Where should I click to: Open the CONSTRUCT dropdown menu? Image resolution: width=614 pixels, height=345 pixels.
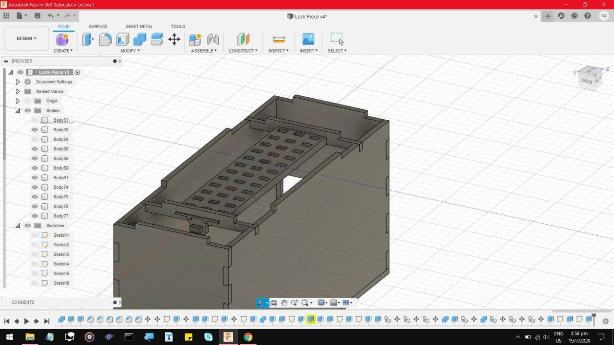[243, 51]
